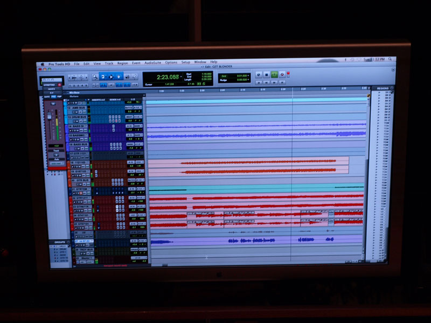Toggle the FMP button in the send window

pos(59,97)
